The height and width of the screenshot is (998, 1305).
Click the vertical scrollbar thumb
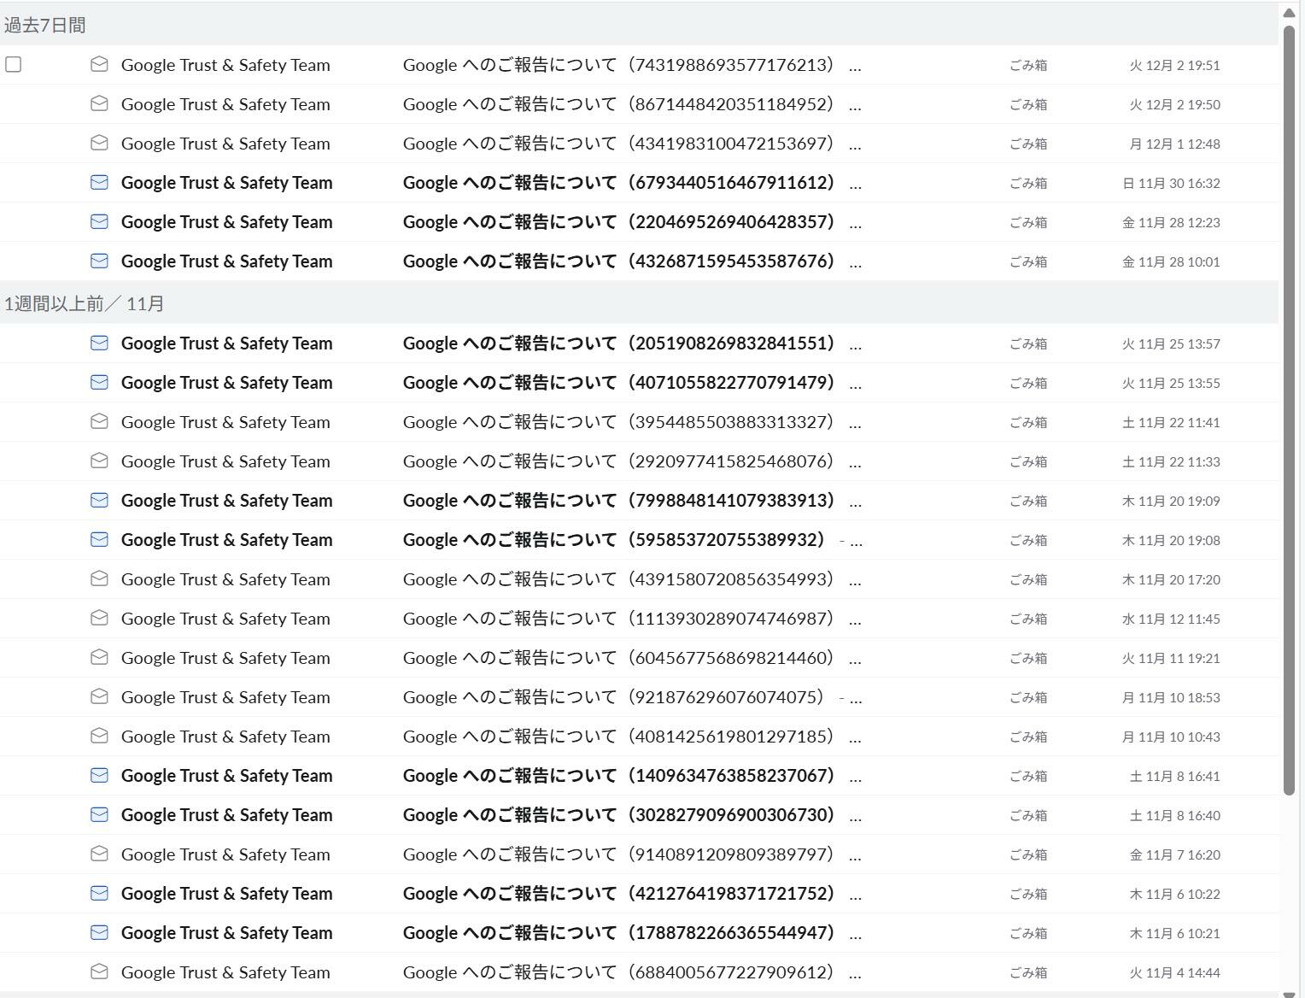pos(1290,410)
